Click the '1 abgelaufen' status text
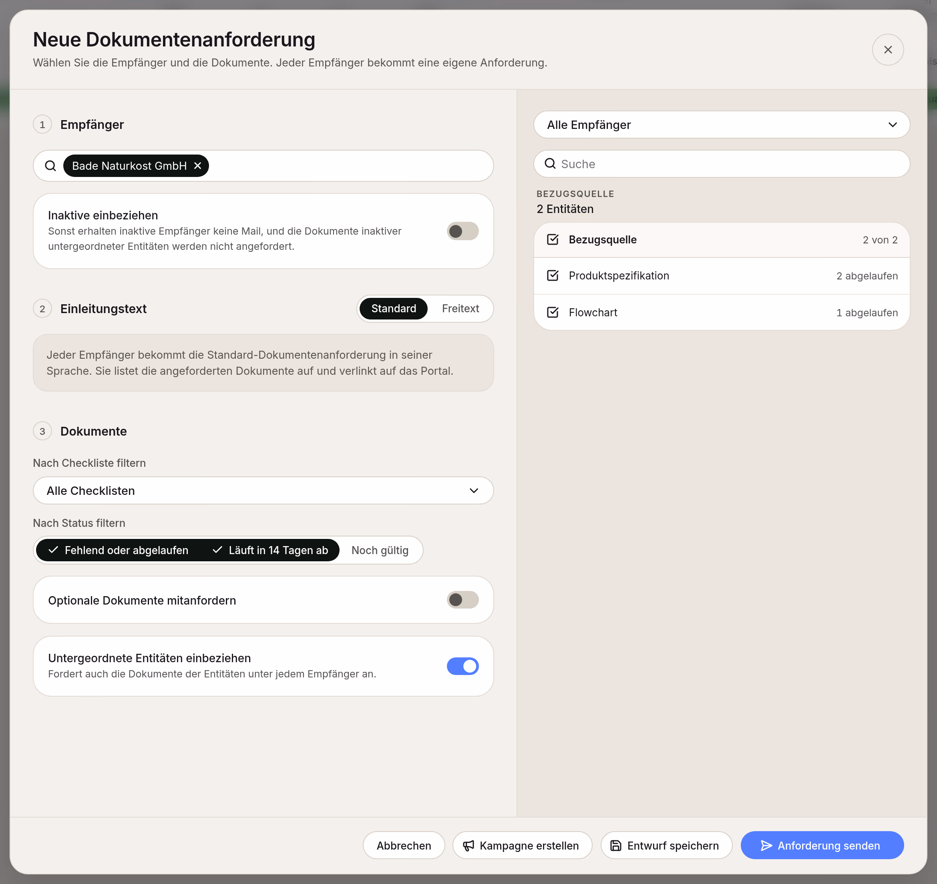The width and height of the screenshot is (937, 884). coord(867,312)
